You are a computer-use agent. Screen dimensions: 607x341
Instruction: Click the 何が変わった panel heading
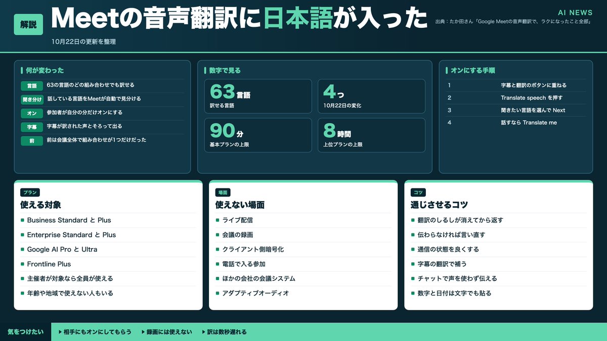tap(45, 71)
